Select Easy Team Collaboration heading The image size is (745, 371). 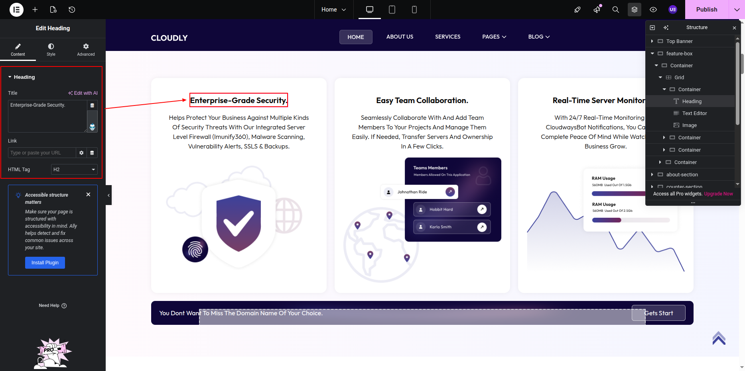[x=422, y=100]
